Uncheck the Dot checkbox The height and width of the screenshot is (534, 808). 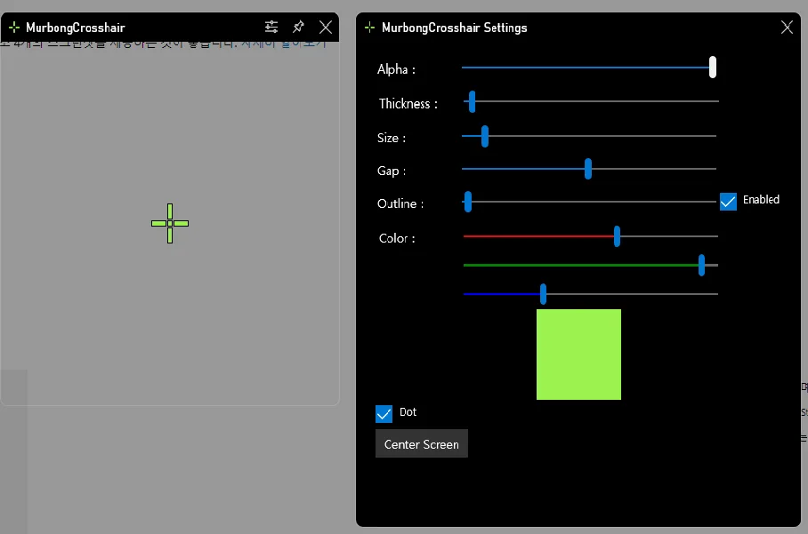384,414
